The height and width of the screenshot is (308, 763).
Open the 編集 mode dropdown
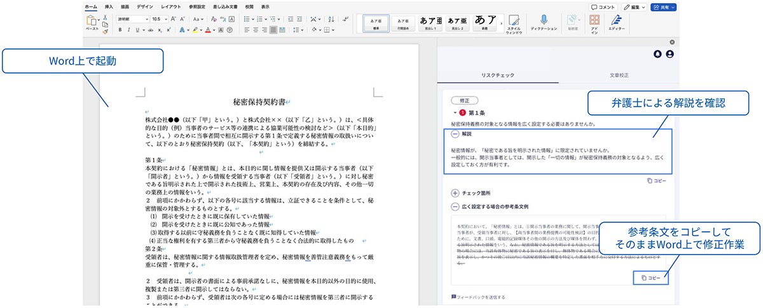[x=634, y=6]
